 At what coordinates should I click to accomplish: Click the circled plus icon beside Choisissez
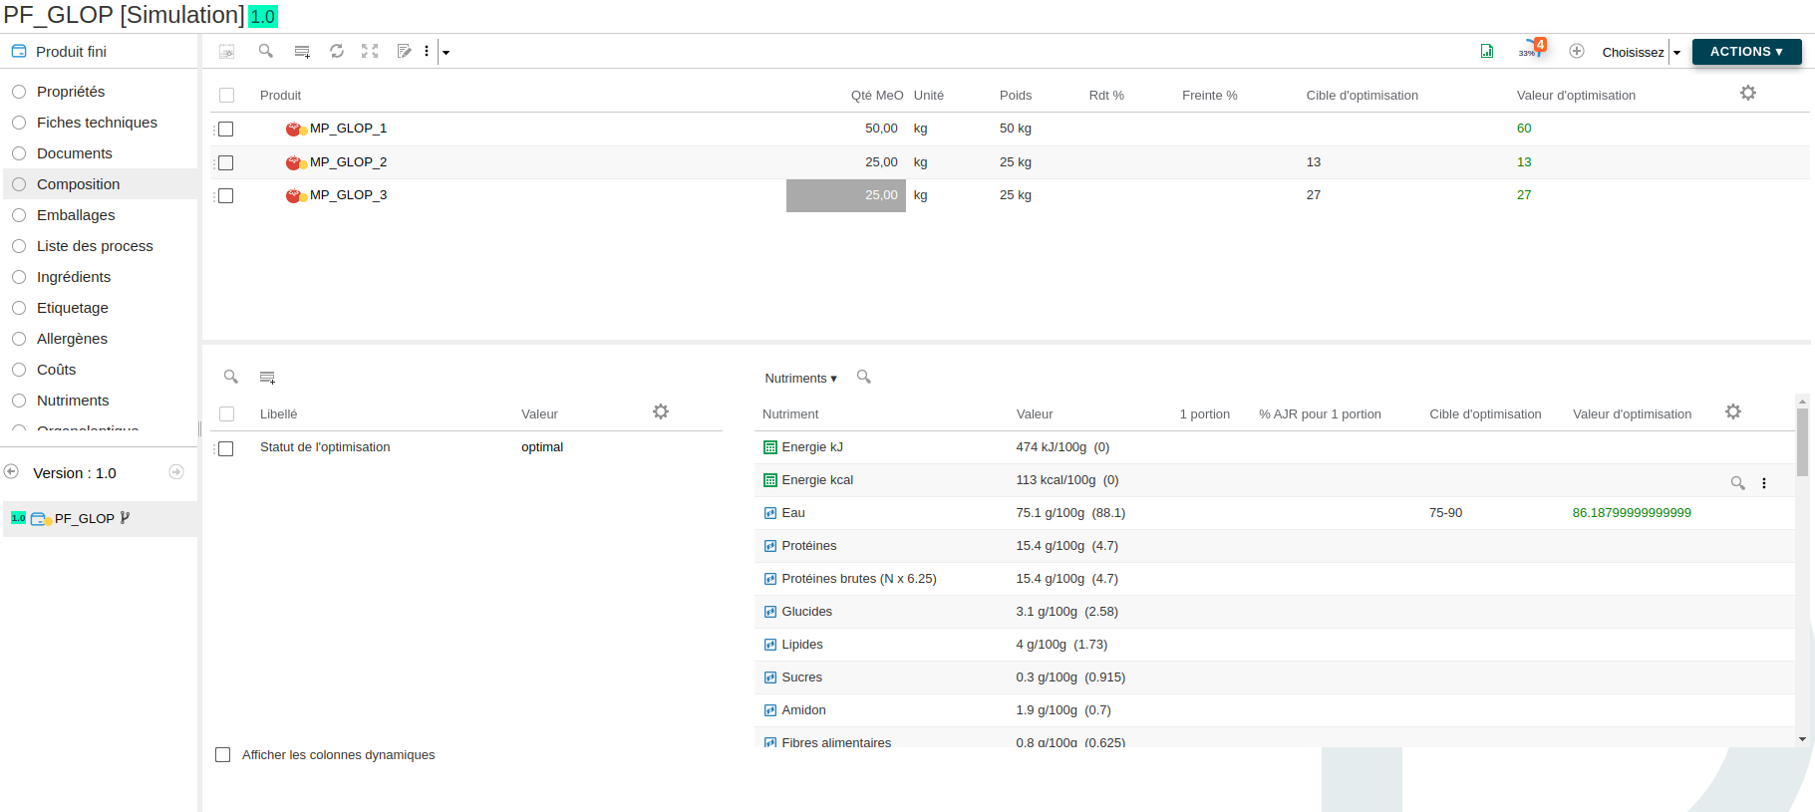tap(1577, 51)
